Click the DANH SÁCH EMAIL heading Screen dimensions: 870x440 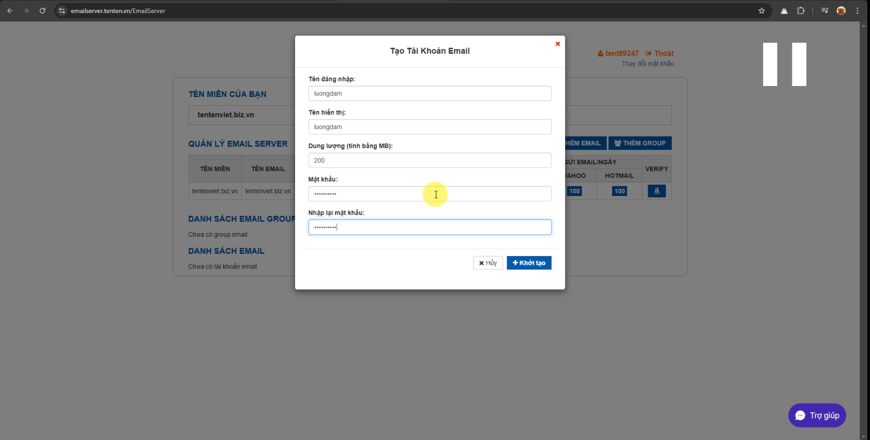click(226, 251)
